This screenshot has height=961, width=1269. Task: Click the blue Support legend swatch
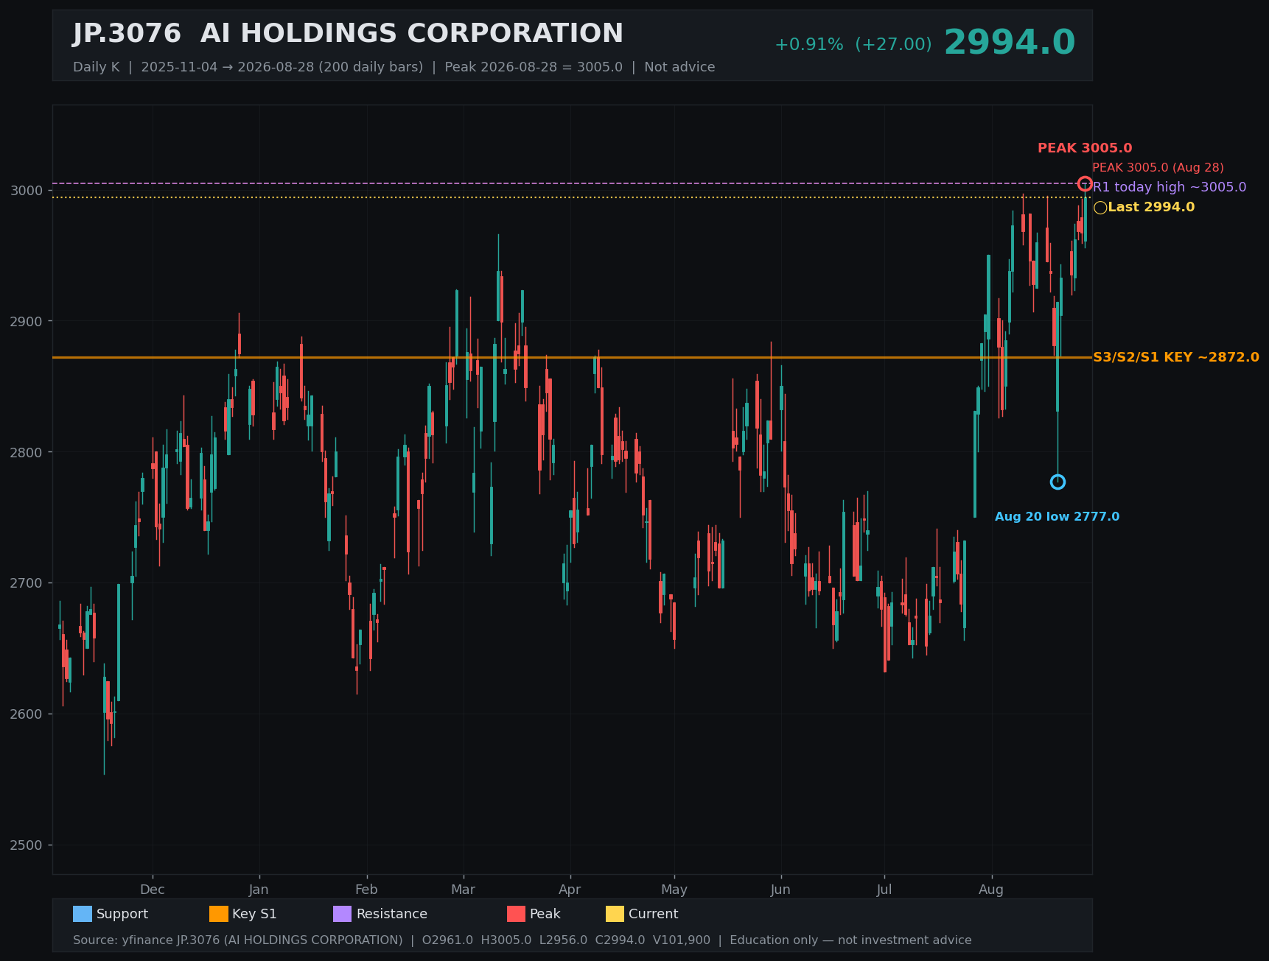pyautogui.click(x=83, y=914)
